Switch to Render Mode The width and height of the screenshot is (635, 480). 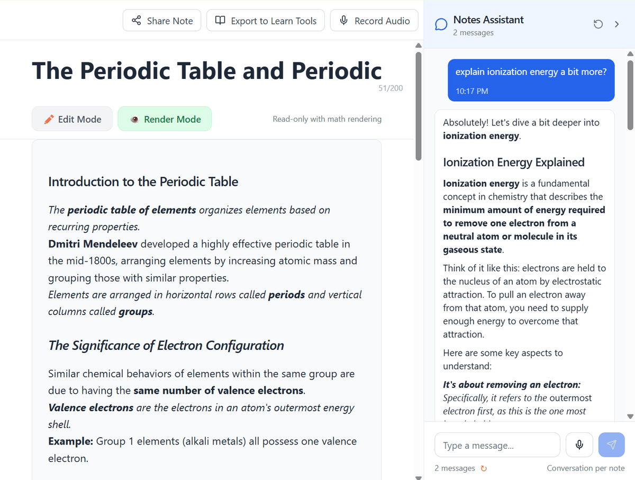click(x=165, y=119)
